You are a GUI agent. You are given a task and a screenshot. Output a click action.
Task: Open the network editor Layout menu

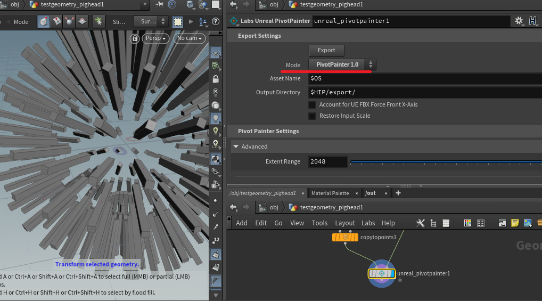pyautogui.click(x=345, y=223)
